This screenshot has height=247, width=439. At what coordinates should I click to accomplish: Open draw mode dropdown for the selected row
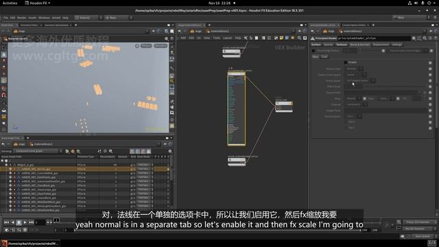(x=145, y=169)
